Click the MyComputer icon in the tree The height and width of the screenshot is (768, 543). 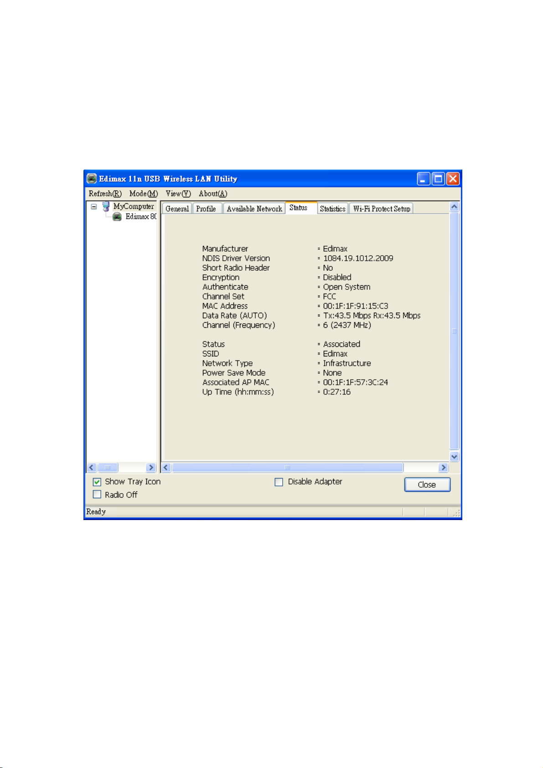[x=106, y=206]
